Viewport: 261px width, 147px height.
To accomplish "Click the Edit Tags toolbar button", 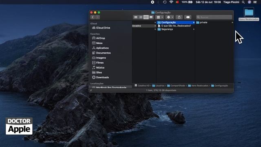I will [188, 17].
